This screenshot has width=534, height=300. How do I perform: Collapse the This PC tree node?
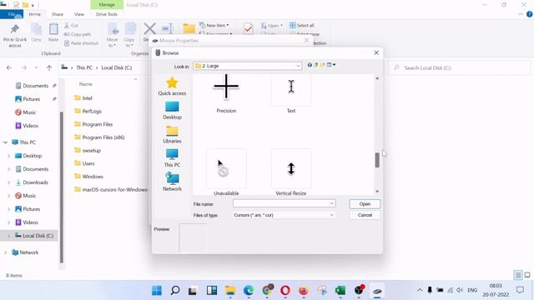click(6, 142)
